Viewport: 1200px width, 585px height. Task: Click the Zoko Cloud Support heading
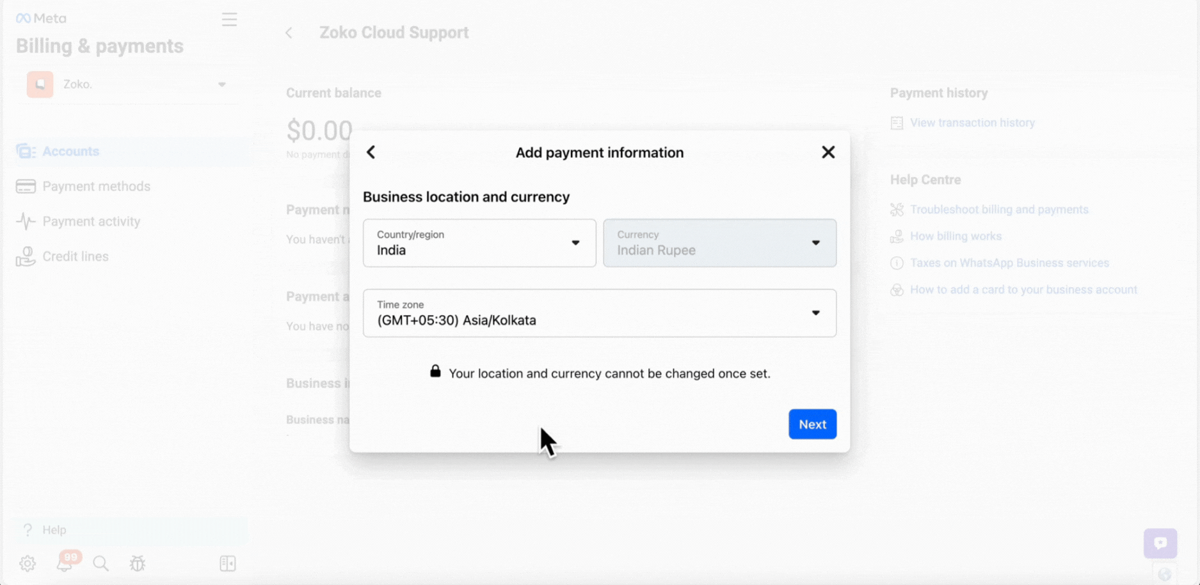coord(394,33)
